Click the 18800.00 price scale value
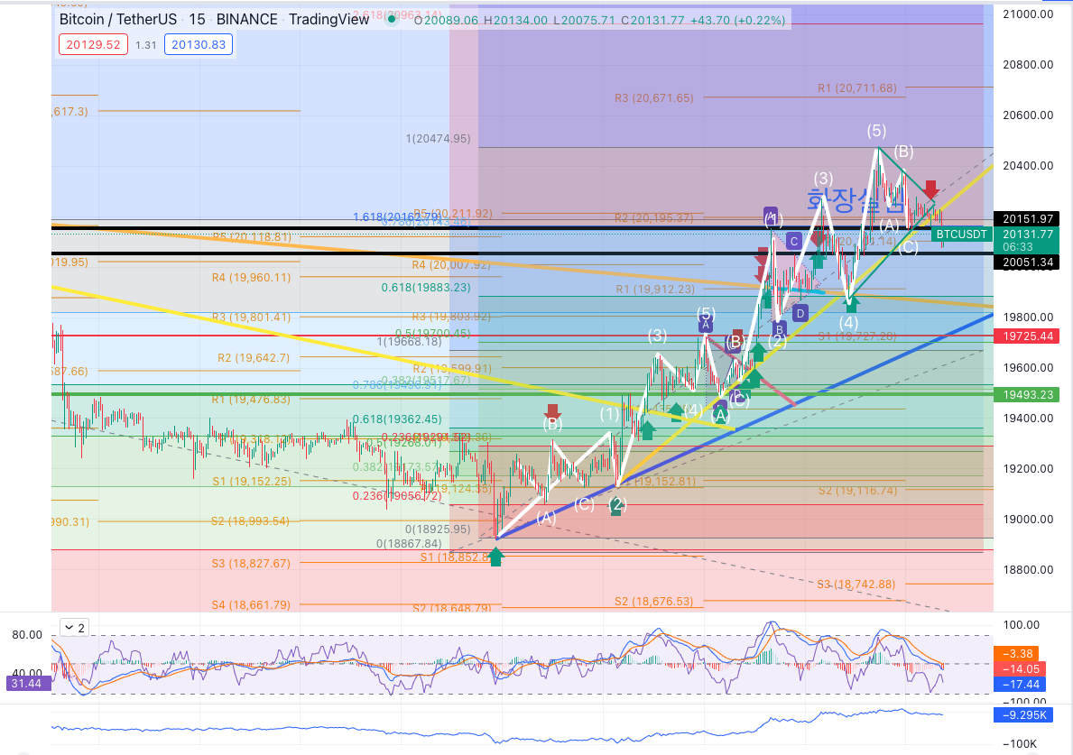 point(1027,569)
